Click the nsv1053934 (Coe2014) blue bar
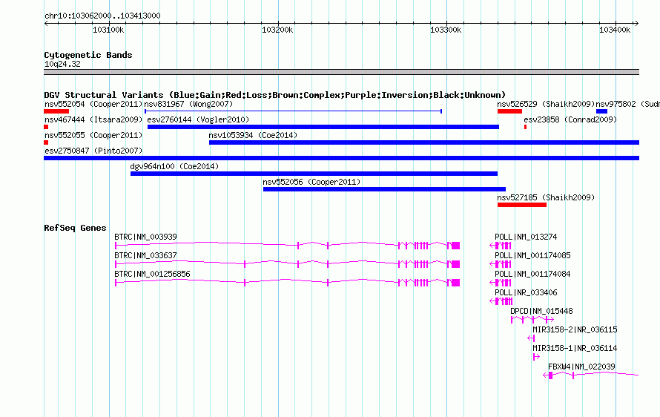Screen dimensions: 660x417 424,142
